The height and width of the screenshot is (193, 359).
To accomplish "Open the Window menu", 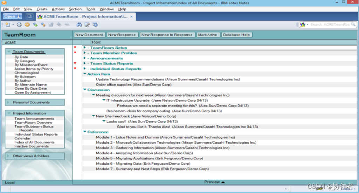I will point(106,9).
